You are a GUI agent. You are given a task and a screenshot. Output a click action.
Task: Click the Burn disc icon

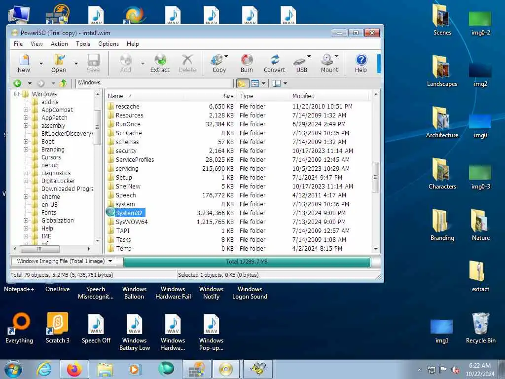pos(247,63)
